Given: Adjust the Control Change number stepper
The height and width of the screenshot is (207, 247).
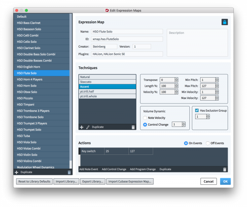Looking at the screenshot, I should pos(184,124).
